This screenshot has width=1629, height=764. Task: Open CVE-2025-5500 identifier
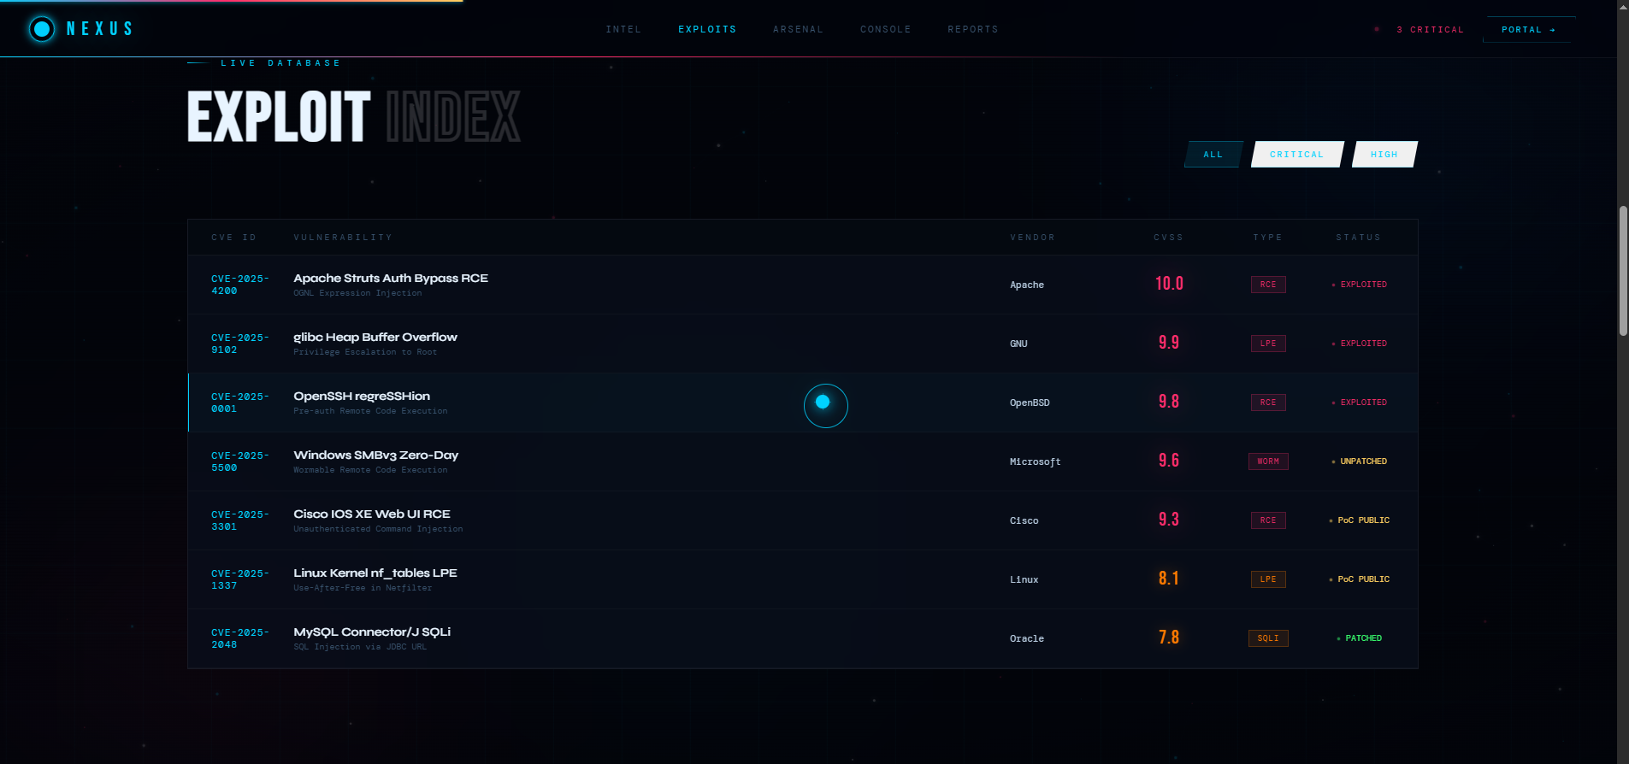[x=240, y=461]
